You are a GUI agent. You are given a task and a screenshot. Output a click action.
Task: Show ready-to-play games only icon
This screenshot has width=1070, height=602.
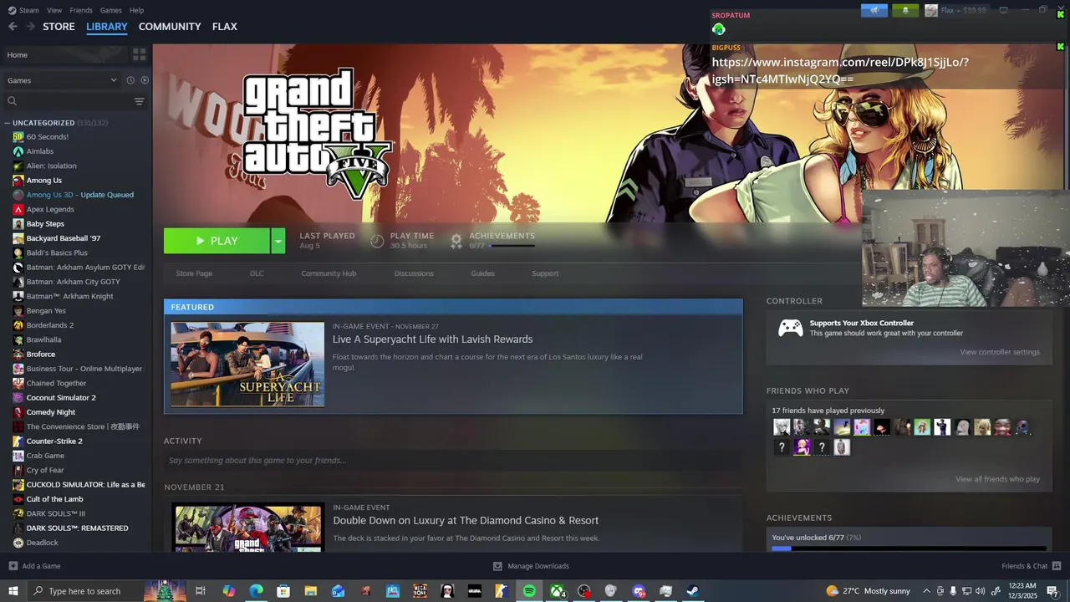coord(145,80)
